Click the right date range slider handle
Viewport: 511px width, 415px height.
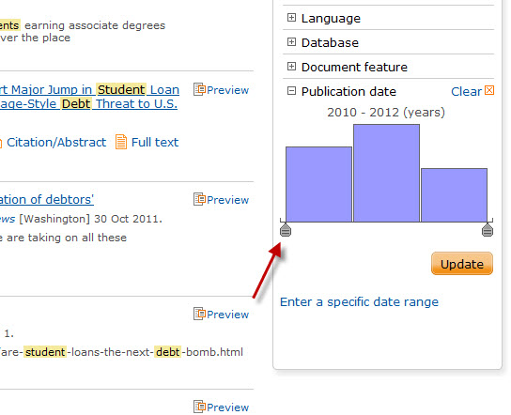click(488, 230)
